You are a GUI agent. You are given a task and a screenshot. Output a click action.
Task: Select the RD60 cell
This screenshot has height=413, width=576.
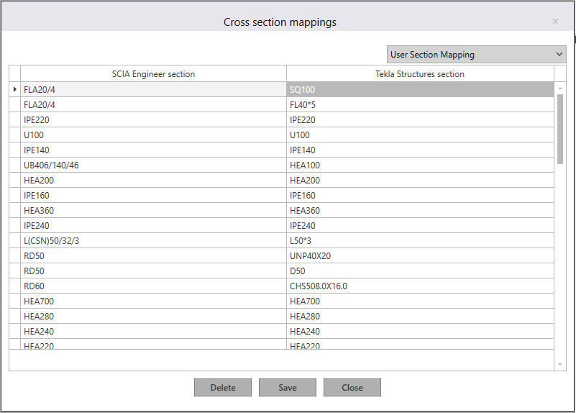pyautogui.click(x=153, y=286)
